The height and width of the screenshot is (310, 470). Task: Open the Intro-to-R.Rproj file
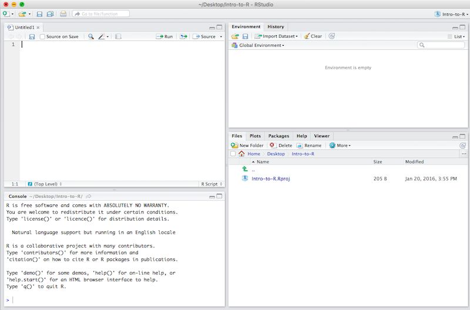pos(271,178)
